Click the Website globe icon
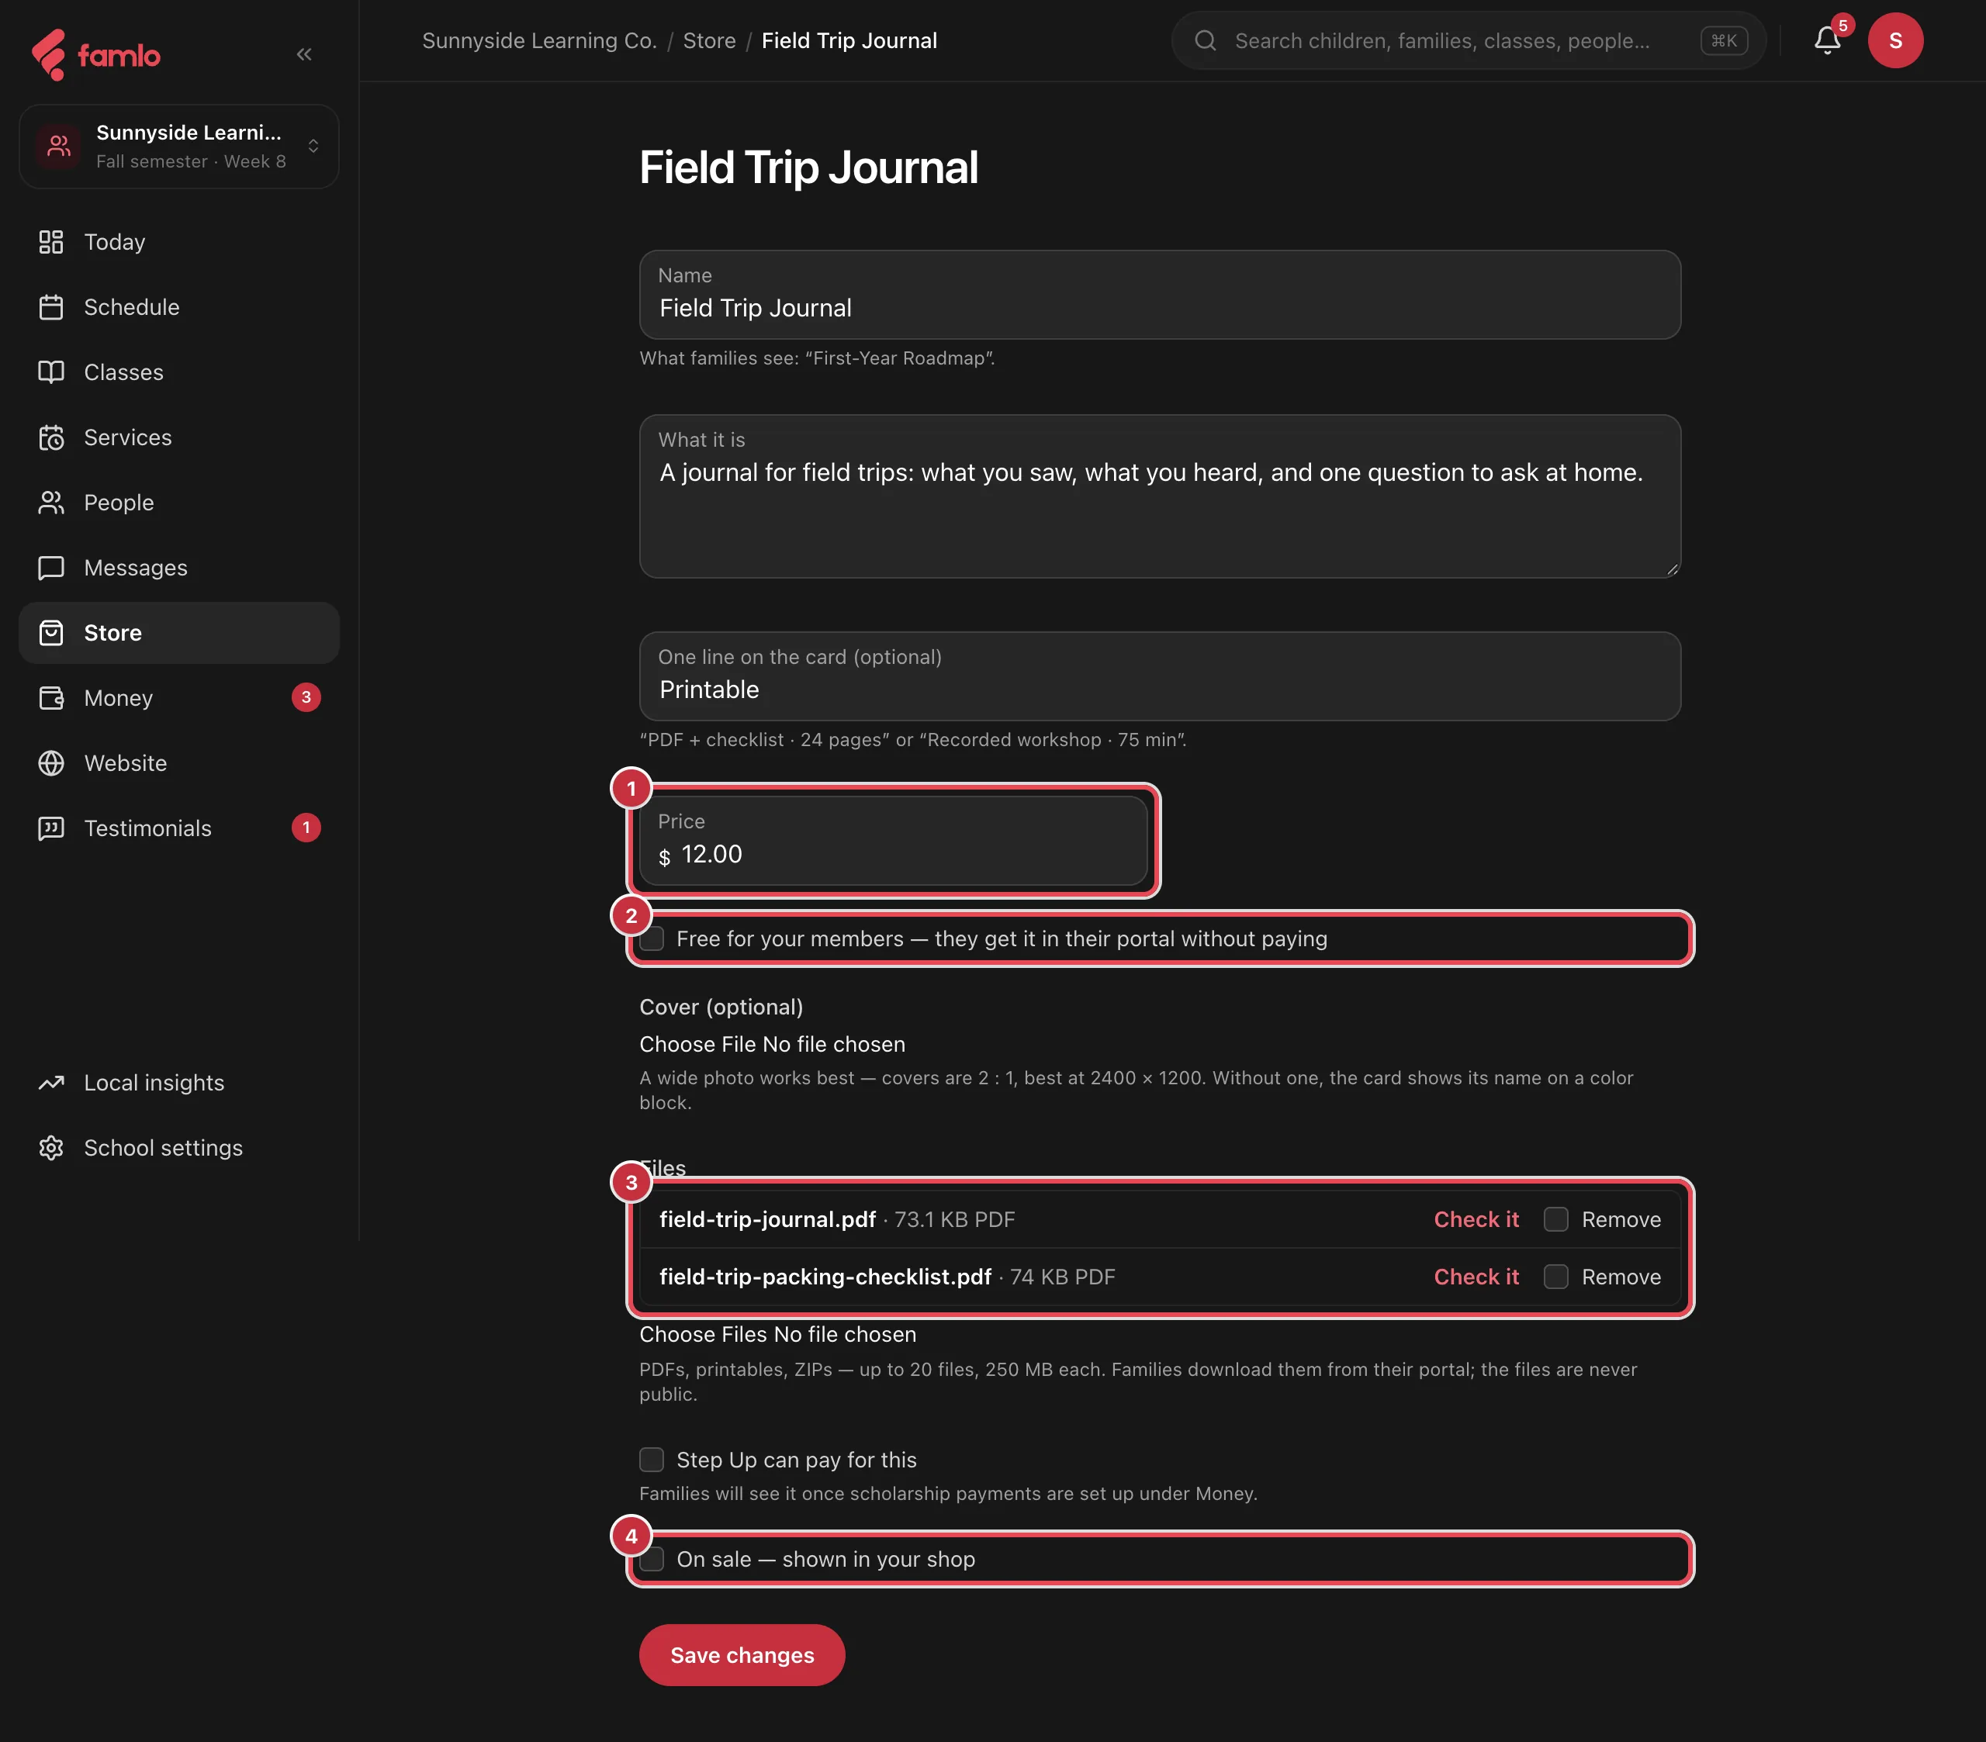This screenshot has height=1742, width=1986. tap(51, 762)
